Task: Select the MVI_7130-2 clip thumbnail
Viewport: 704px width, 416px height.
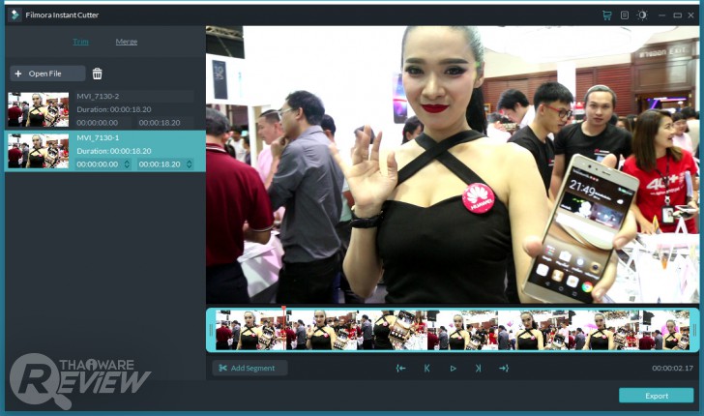Action: point(39,109)
